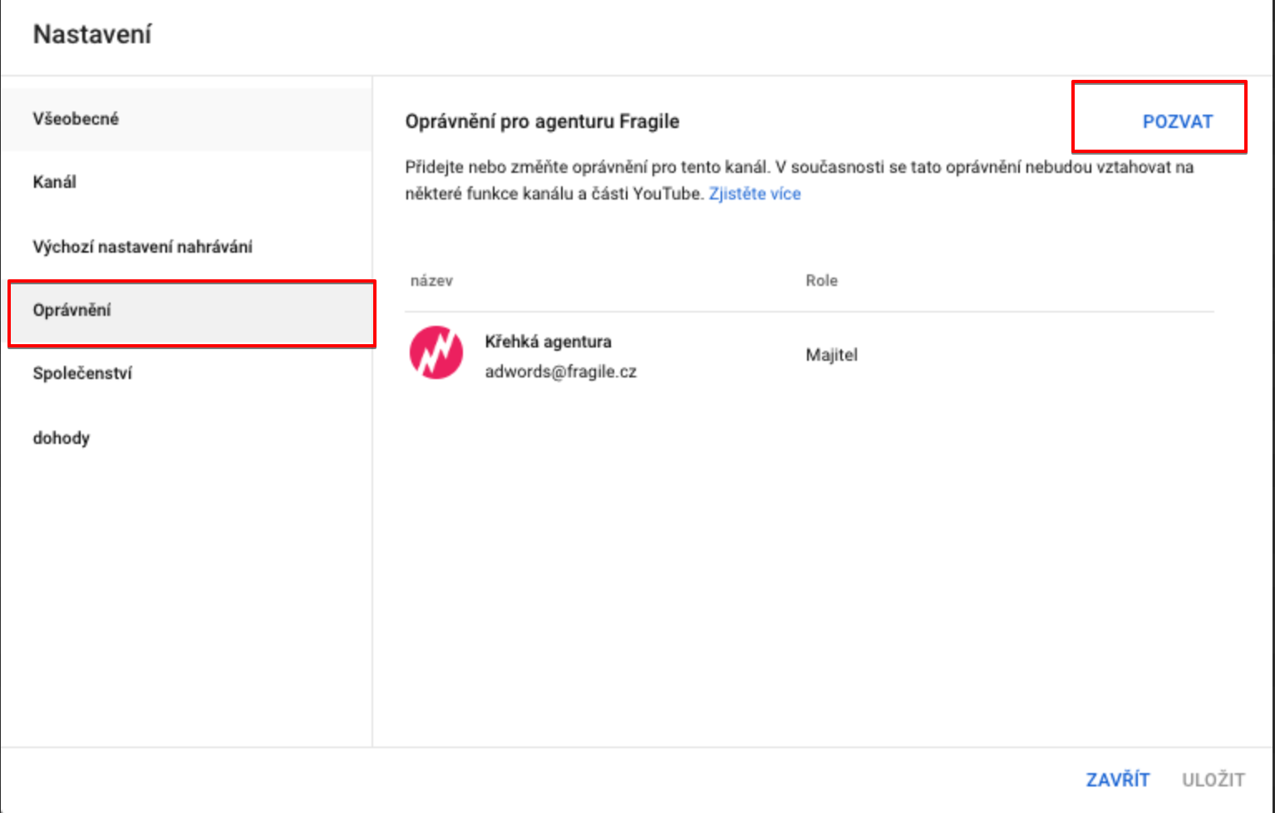Switch to the Kanál settings tab

55,182
